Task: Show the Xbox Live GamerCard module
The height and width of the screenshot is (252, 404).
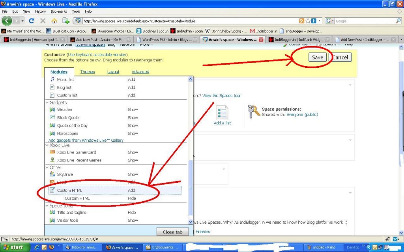Action: 133,152
